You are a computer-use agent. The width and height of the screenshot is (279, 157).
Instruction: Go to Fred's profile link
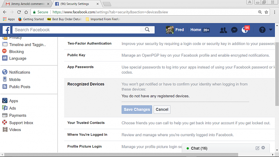pyautogui.click(x=180, y=30)
